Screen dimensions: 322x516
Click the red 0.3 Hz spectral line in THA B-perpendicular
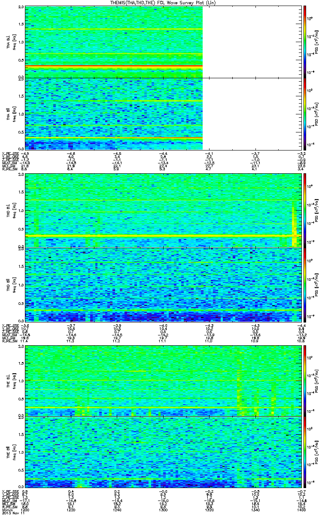point(114,66)
